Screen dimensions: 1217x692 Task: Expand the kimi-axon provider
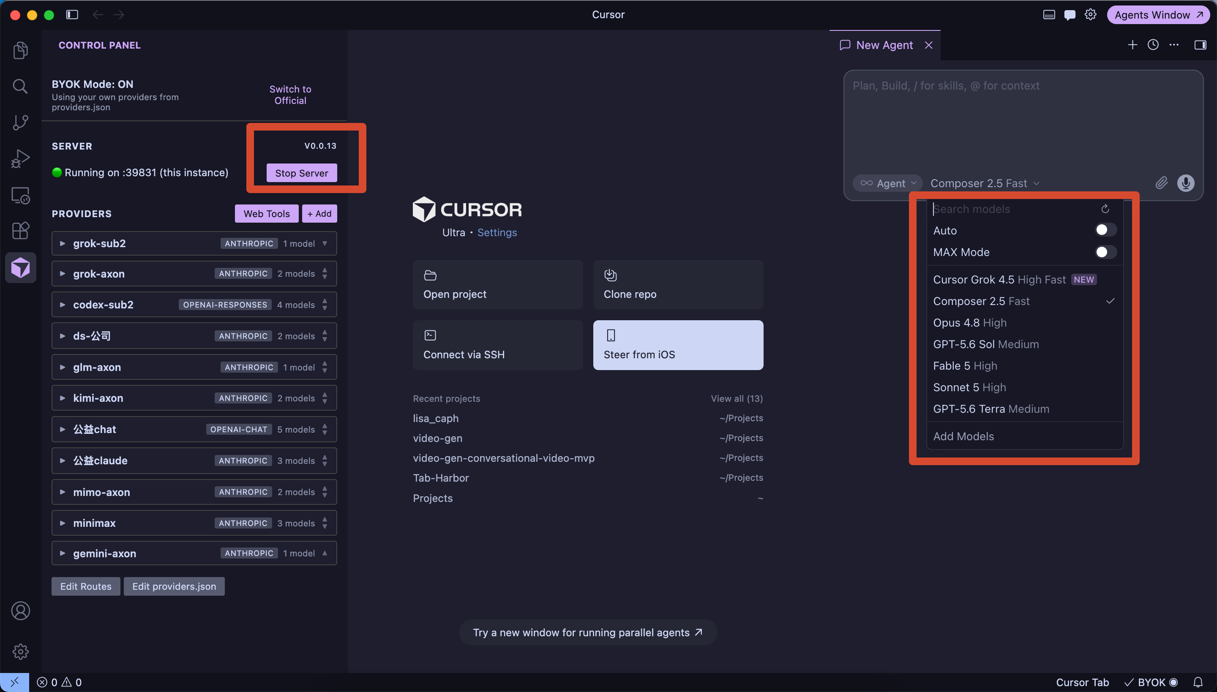click(x=62, y=398)
